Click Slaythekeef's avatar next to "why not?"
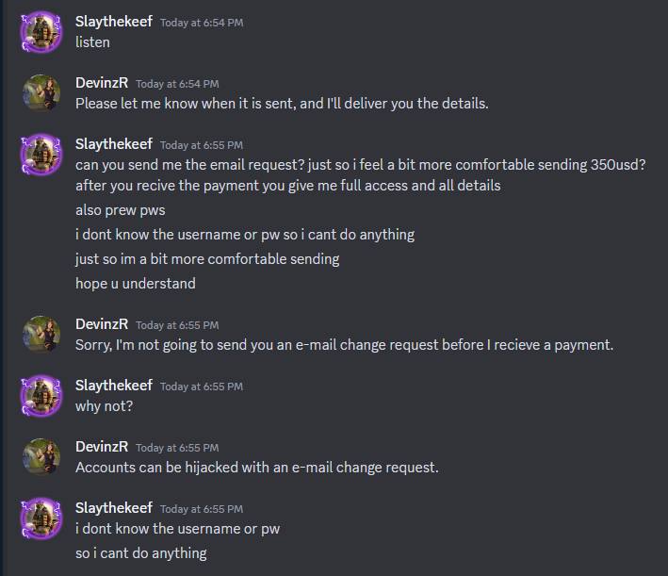This screenshot has width=668, height=576. pyautogui.click(x=41, y=396)
